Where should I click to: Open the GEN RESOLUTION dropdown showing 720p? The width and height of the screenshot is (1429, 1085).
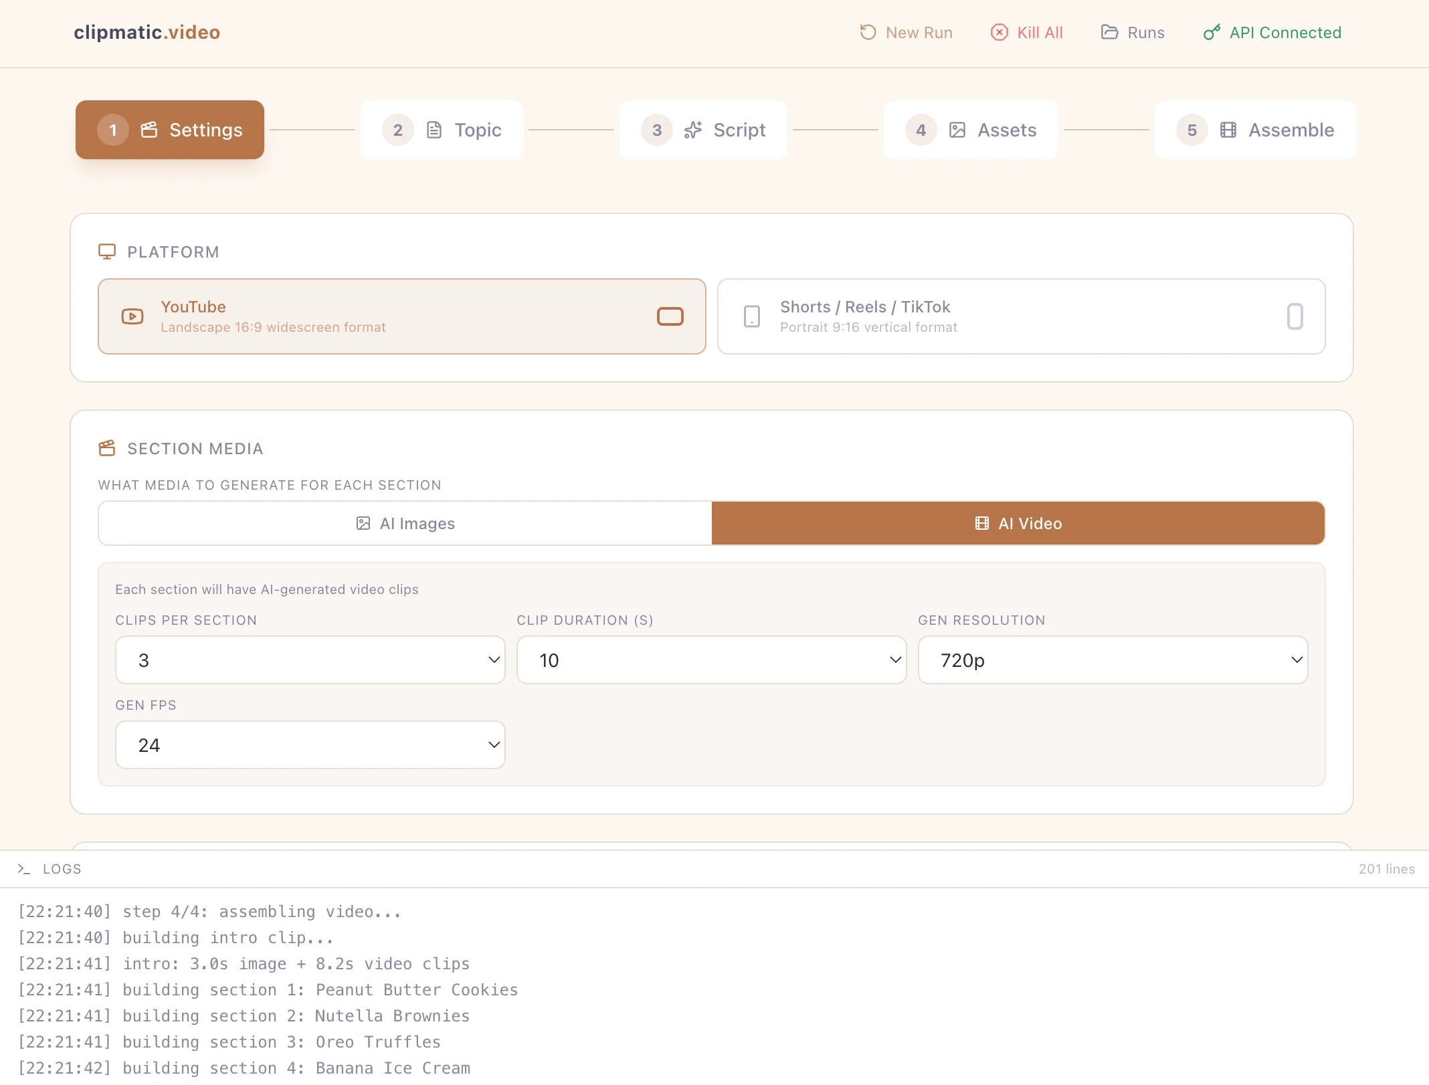tap(1113, 660)
